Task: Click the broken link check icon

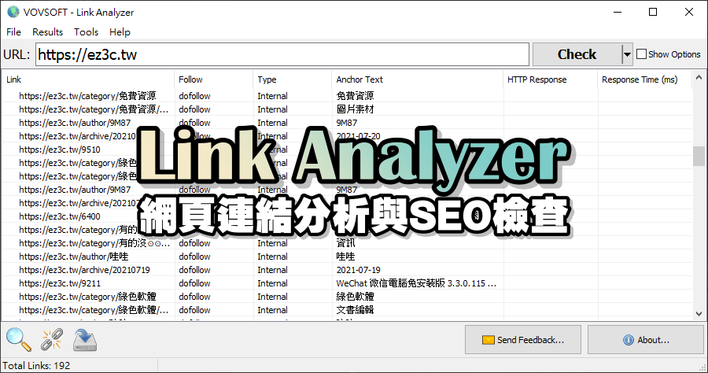Action: (x=51, y=340)
